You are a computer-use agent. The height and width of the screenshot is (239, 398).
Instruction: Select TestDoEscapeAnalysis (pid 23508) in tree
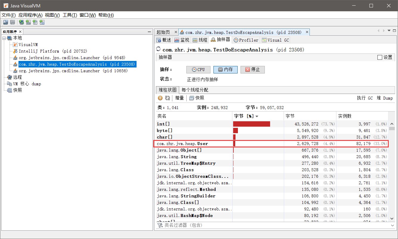coord(77,64)
